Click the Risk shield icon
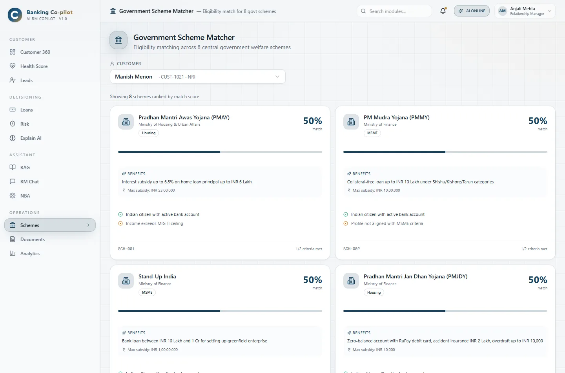The image size is (565, 373). (13, 124)
